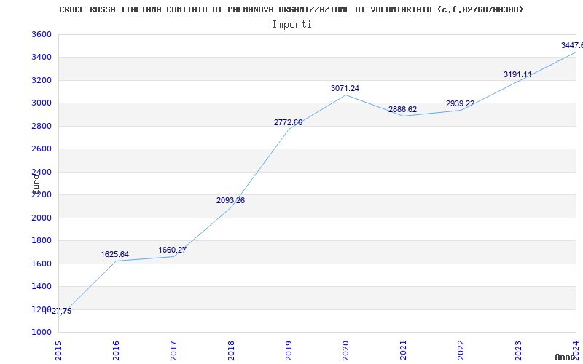Screen dimensions: 583x364
Task: Click the 'Anno' x-axis title
Action: click(x=566, y=357)
